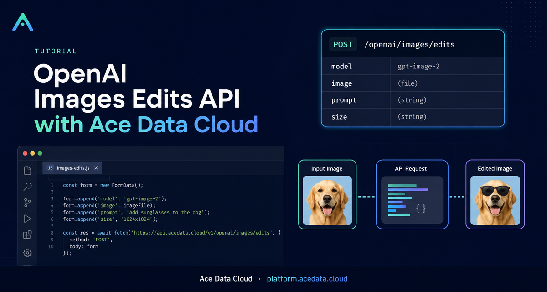Click the POST method badge
The height and width of the screenshot is (292, 547).
pos(343,44)
